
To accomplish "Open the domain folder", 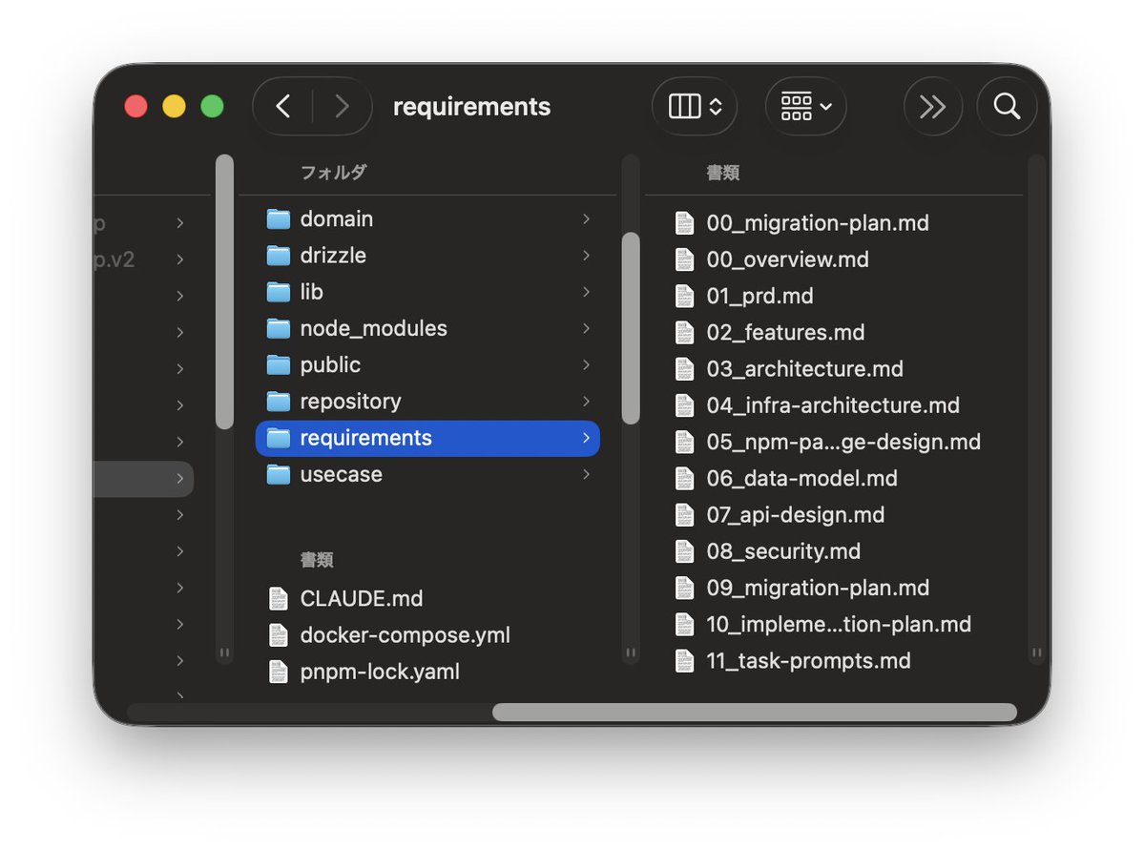I will click(x=427, y=218).
